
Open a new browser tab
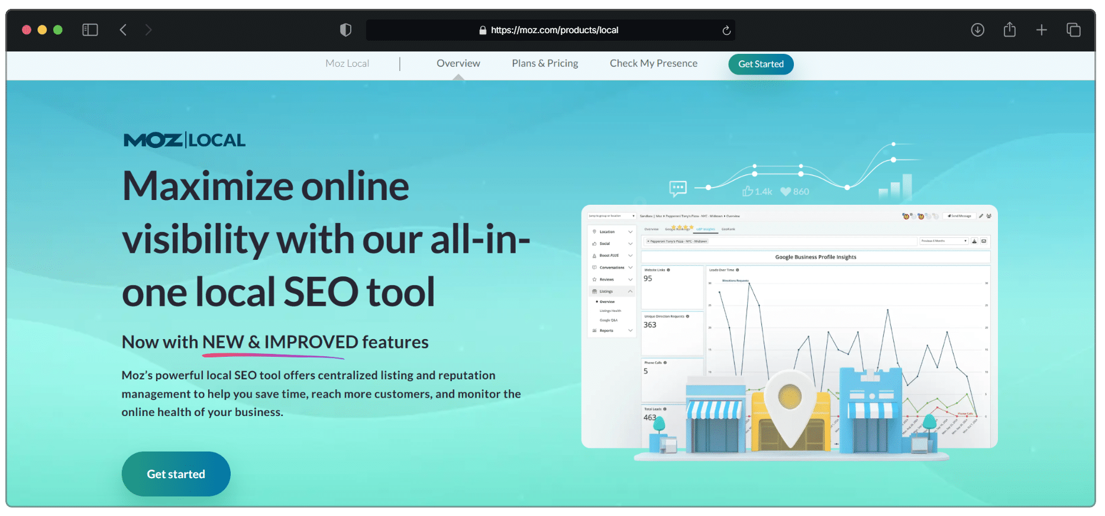pyautogui.click(x=1042, y=30)
